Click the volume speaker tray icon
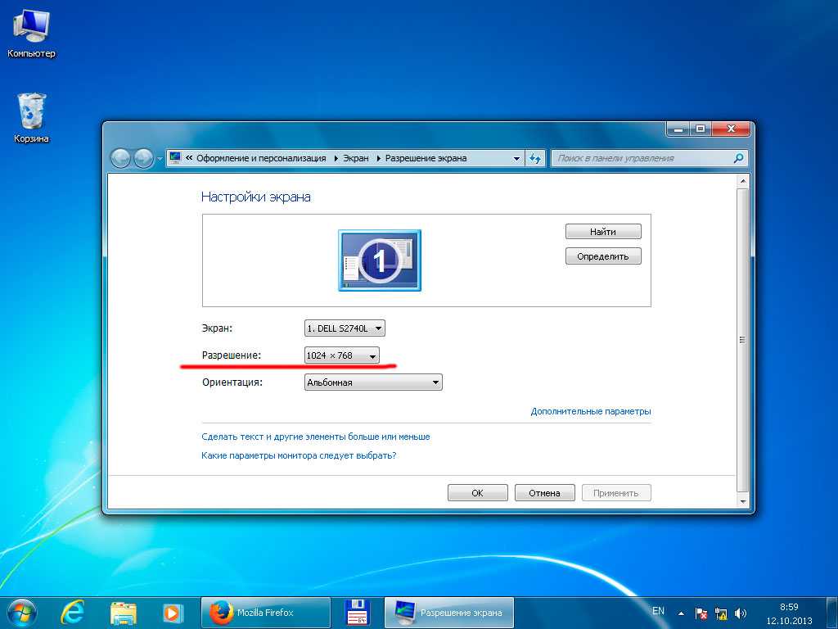The height and width of the screenshot is (629, 838). click(x=741, y=613)
